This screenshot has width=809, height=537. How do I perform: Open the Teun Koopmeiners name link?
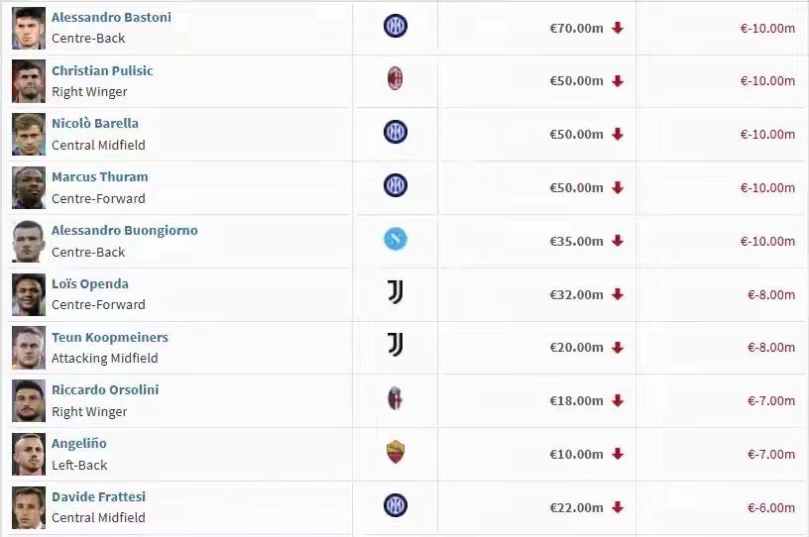tap(110, 338)
